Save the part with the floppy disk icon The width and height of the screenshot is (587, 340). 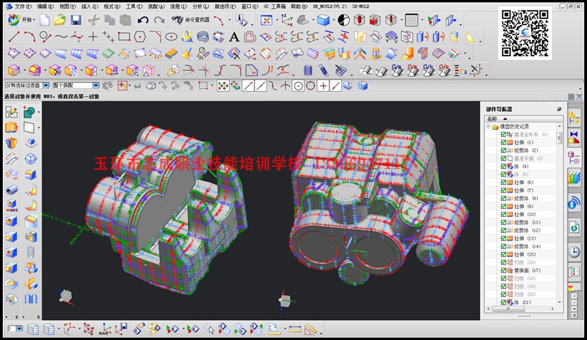pyautogui.click(x=76, y=20)
